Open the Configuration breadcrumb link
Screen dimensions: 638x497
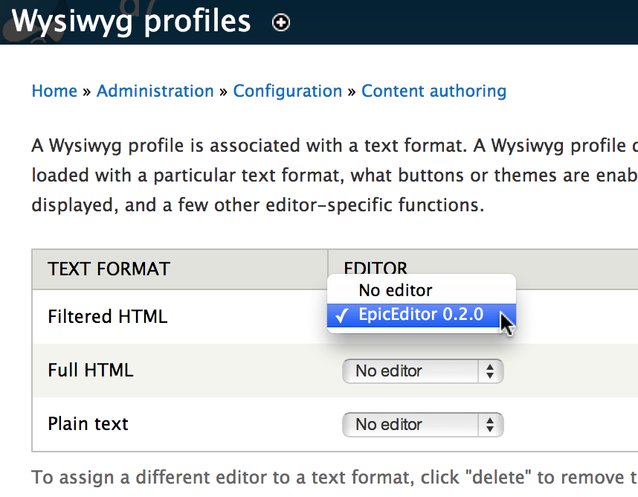point(288,91)
